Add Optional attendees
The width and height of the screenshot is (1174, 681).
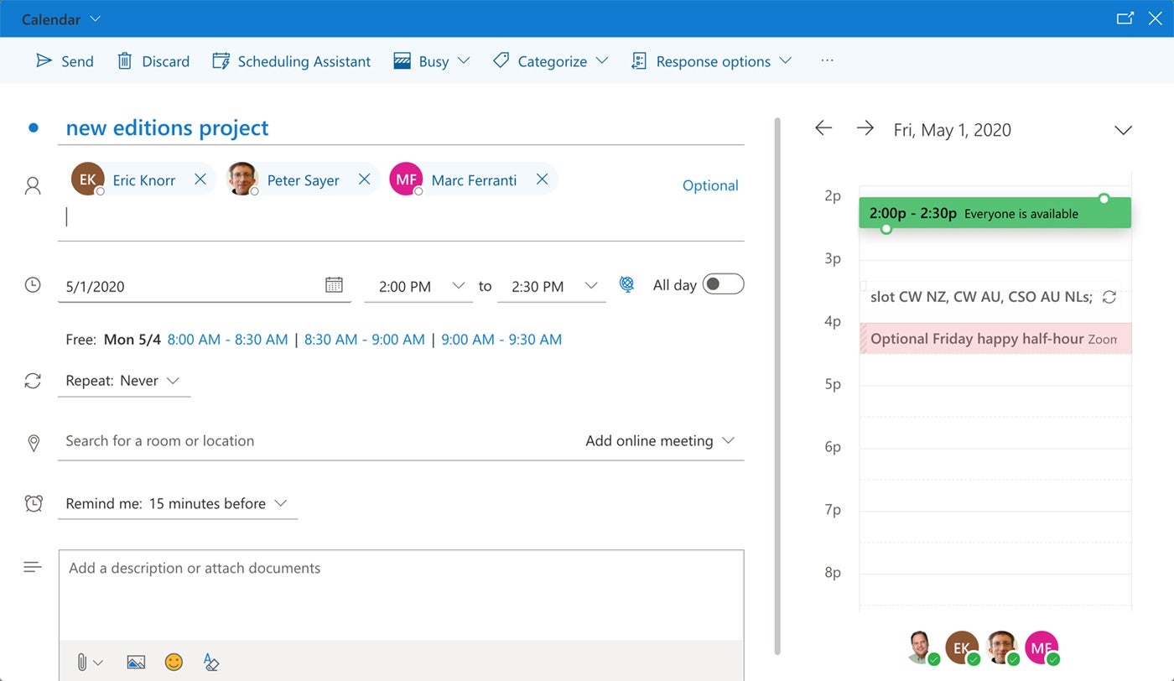click(710, 185)
